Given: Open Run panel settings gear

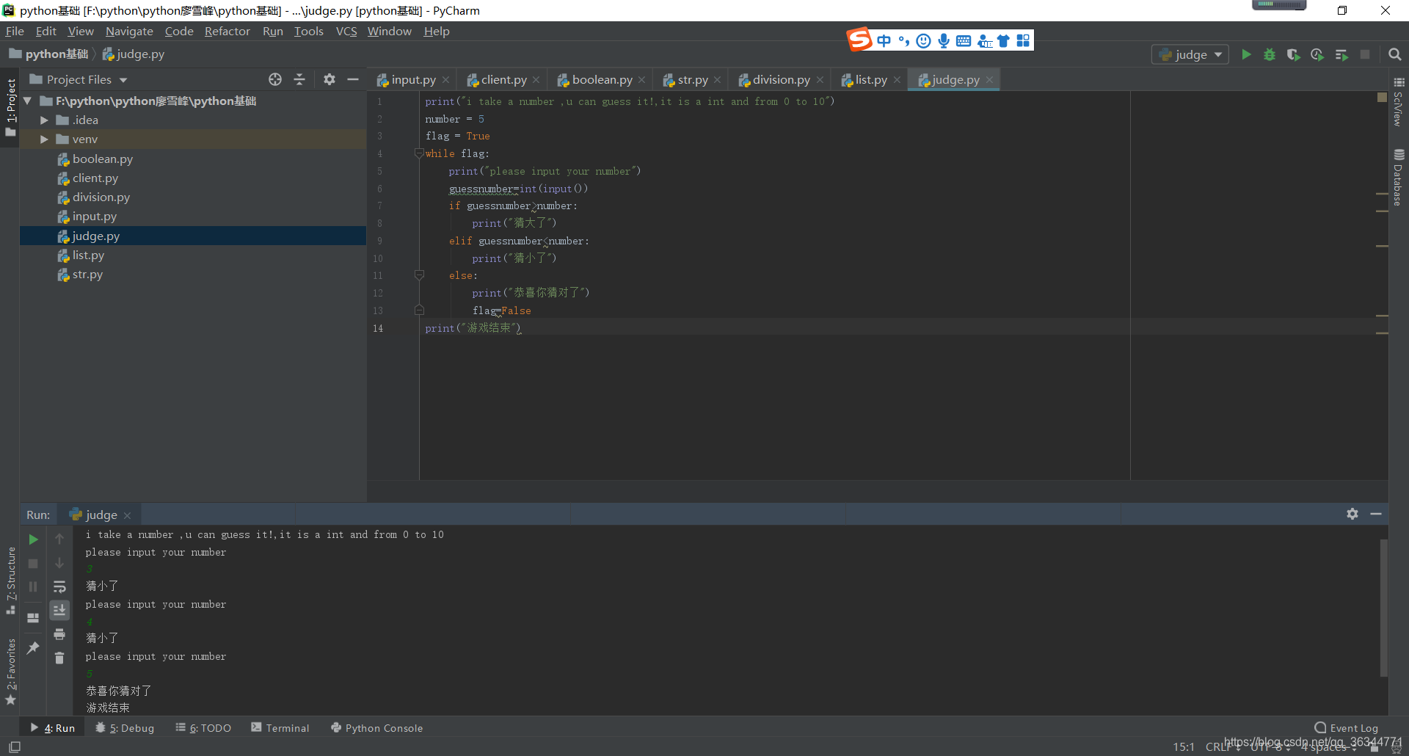Looking at the screenshot, I should 1352,514.
